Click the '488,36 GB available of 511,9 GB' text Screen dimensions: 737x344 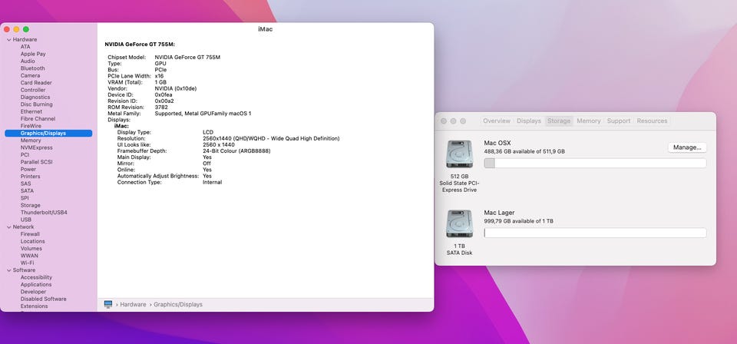click(x=524, y=152)
